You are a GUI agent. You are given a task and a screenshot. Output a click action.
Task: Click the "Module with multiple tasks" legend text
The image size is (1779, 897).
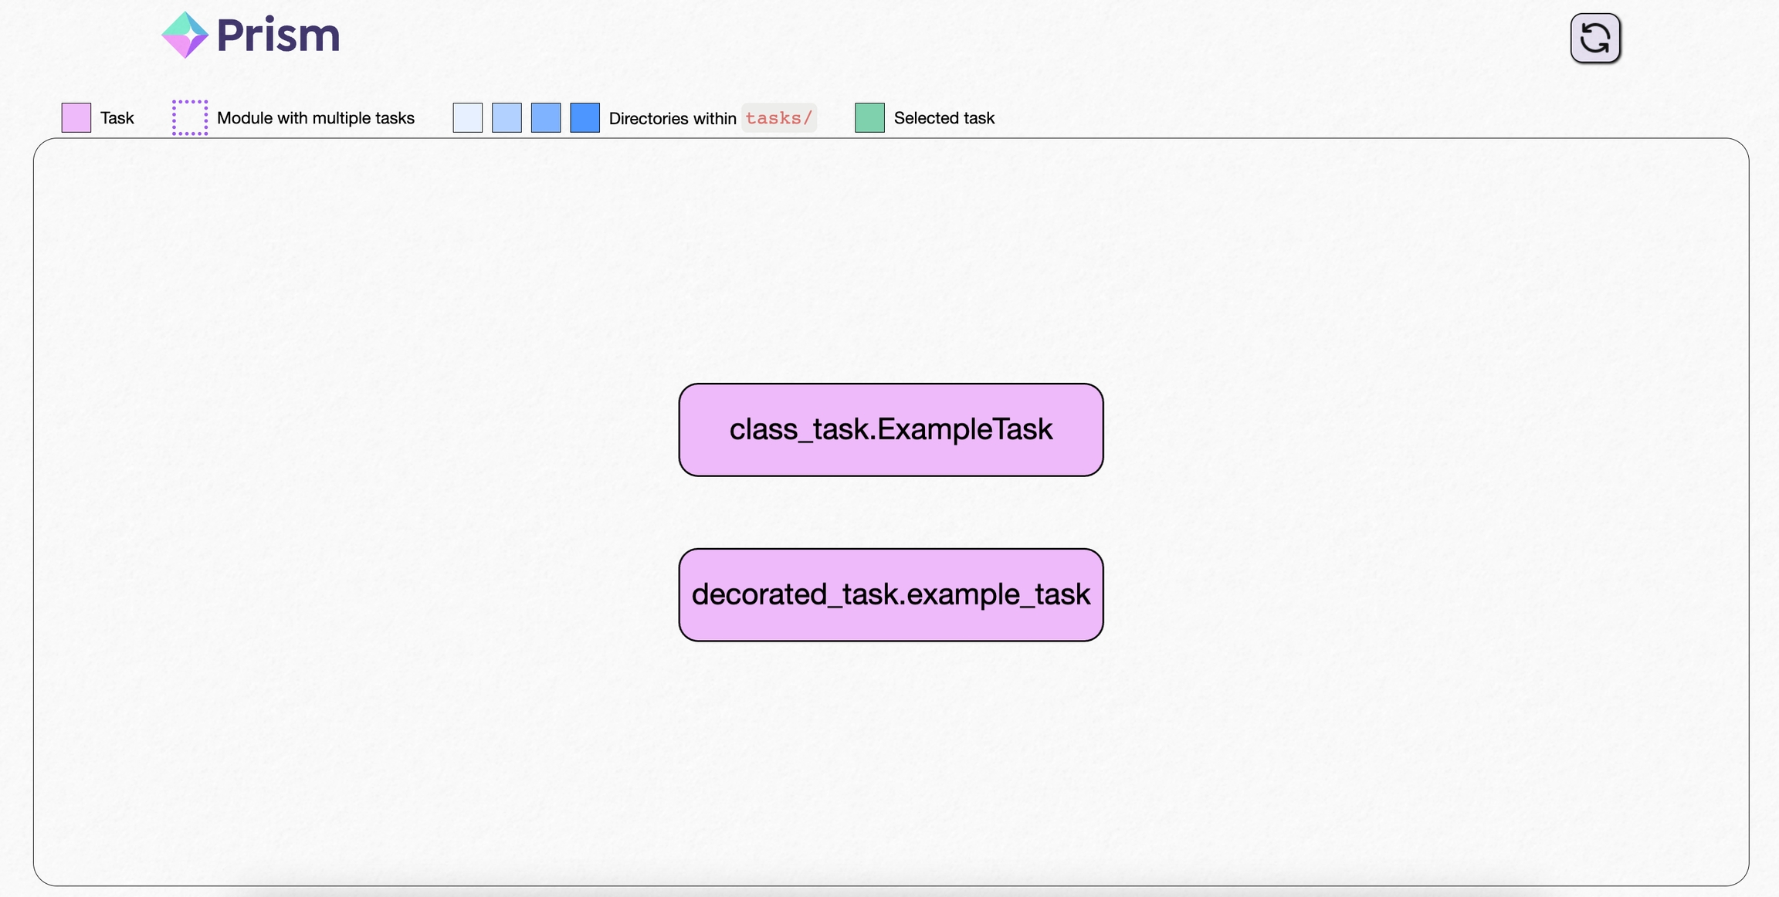coord(315,118)
